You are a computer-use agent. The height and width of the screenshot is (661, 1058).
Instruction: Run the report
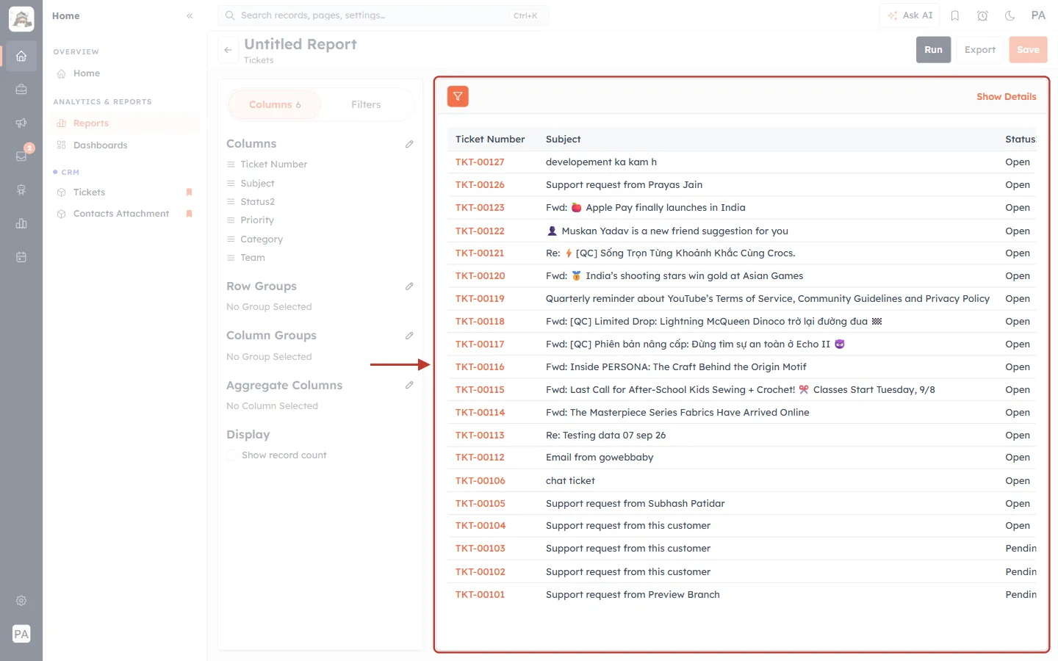(x=933, y=50)
